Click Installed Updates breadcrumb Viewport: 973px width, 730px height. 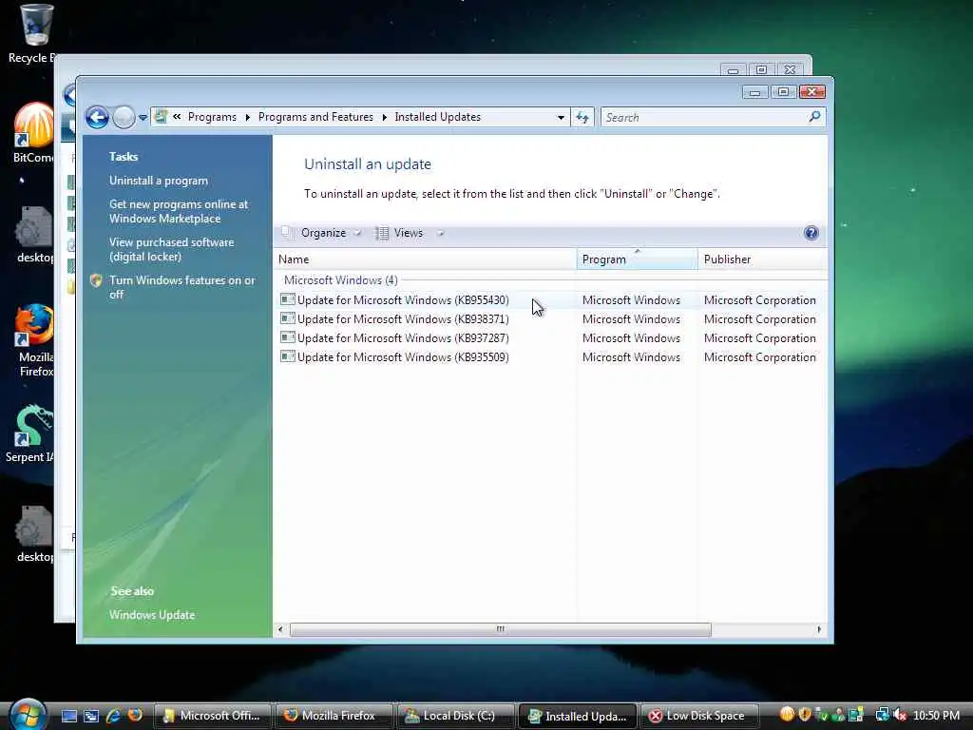(x=437, y=117)
